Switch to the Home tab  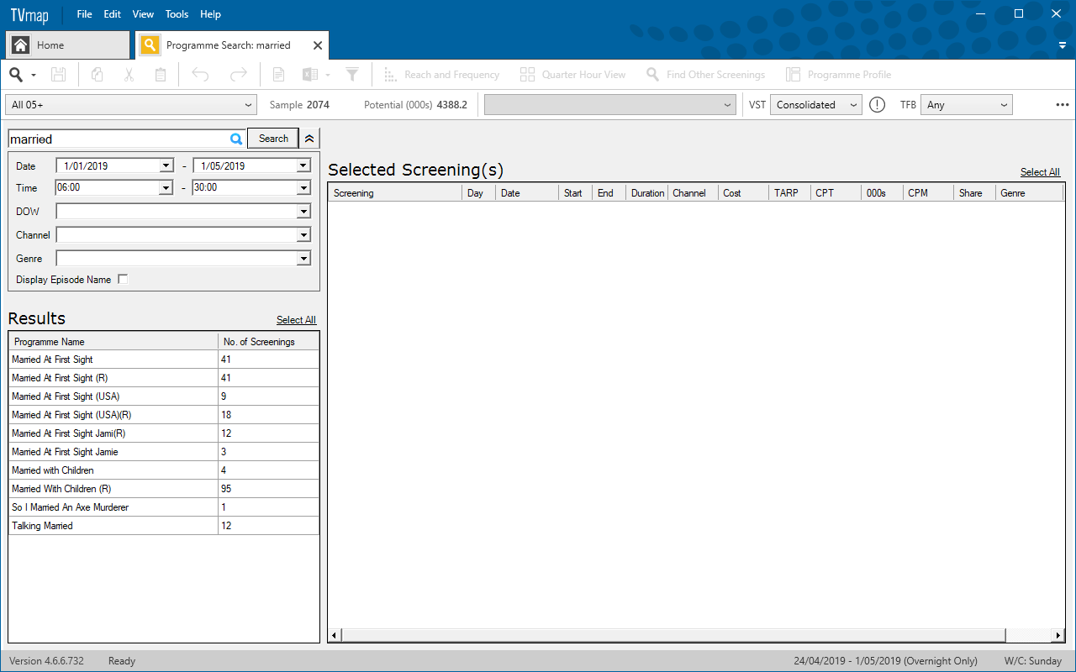point(68,45)
